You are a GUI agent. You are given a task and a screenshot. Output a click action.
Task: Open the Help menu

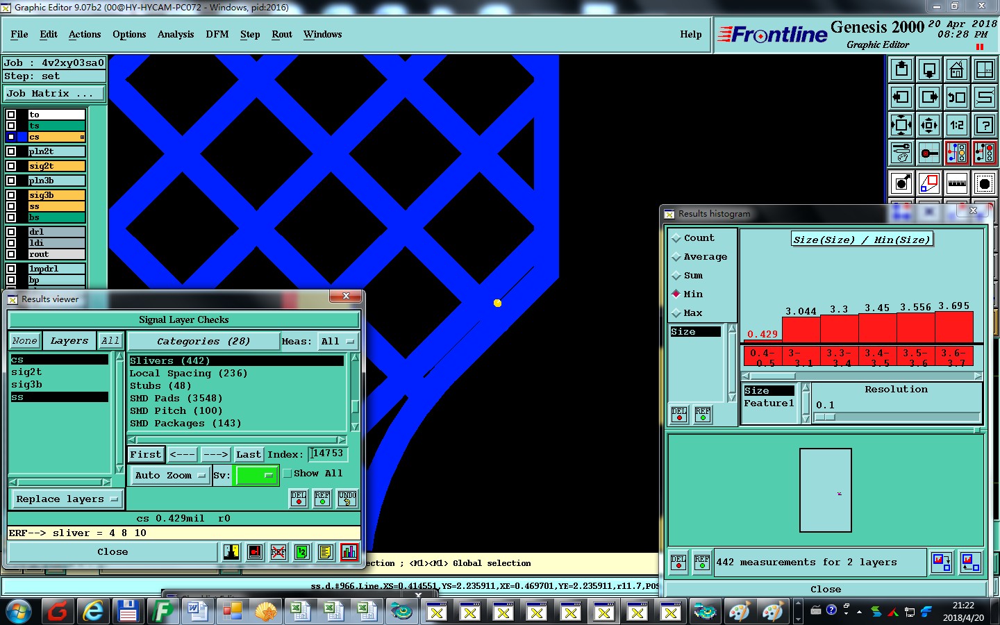tap(691, 35)
